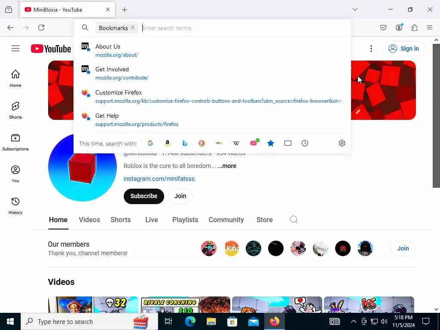Search this time with Bing
The image size is (440, 330).
185,143
